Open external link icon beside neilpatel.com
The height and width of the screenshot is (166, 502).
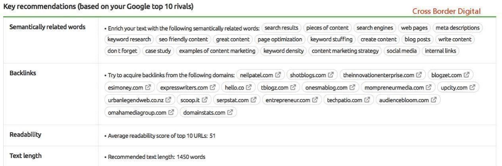tap(278, 75)
